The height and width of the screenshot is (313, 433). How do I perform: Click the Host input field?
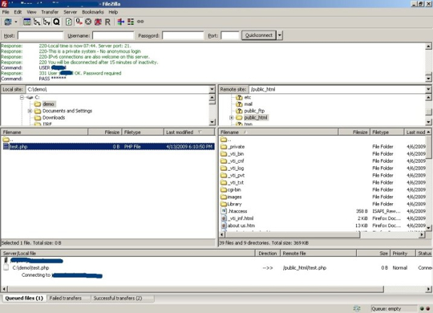(40, 35)
